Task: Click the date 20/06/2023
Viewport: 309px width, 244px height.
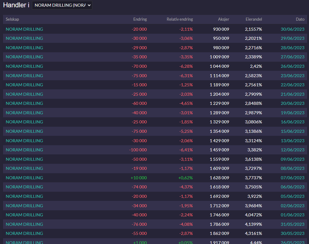Action: 293,104
